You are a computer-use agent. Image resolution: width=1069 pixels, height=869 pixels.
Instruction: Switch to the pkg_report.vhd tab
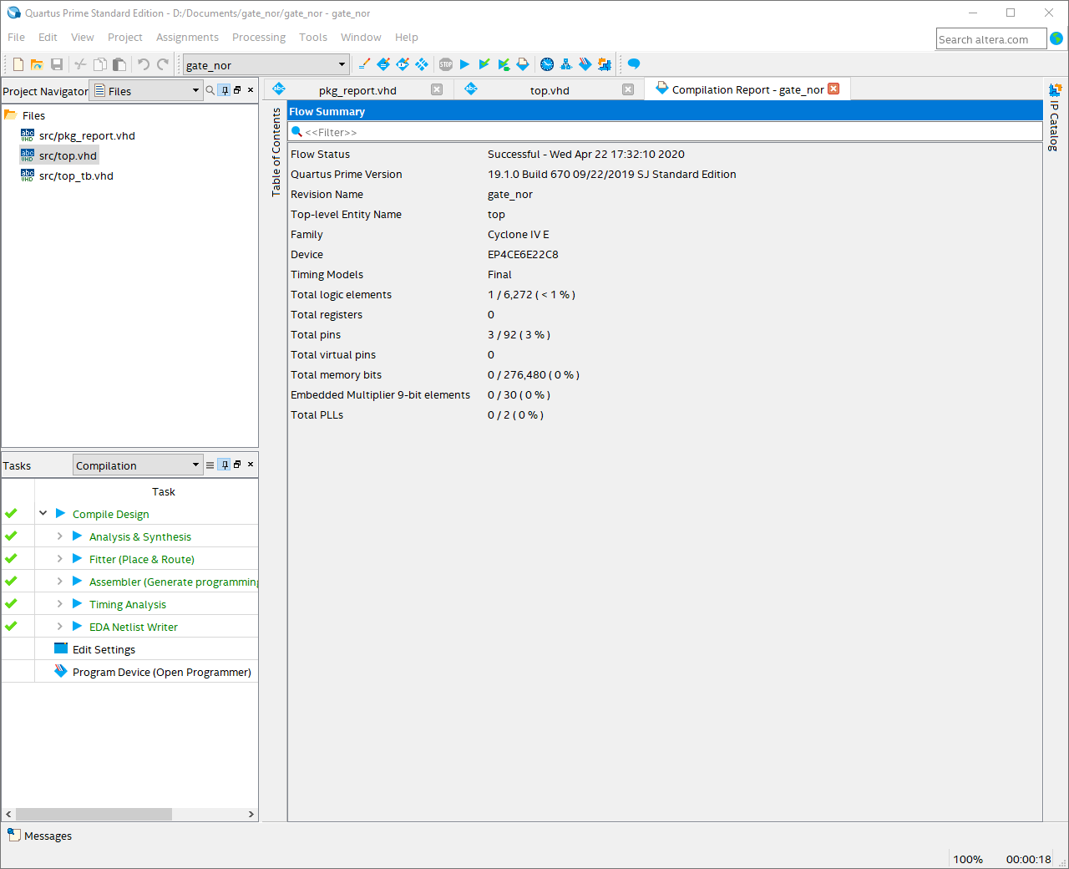pos(357,90)
